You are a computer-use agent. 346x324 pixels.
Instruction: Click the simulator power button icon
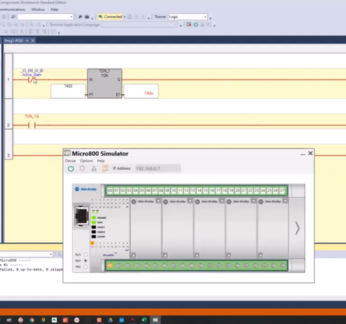click(x=71, y=168)
